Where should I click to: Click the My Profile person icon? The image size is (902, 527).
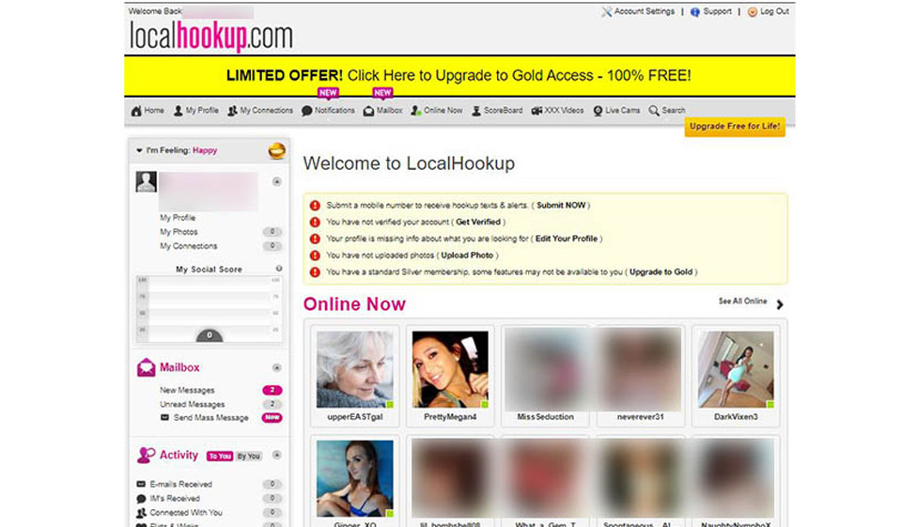point(179,111)
